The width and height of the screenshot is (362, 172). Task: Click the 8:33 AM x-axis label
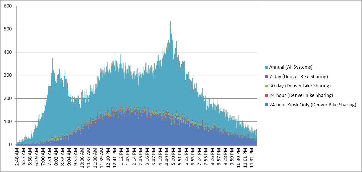pyautogui.click(x=63, y=157)
